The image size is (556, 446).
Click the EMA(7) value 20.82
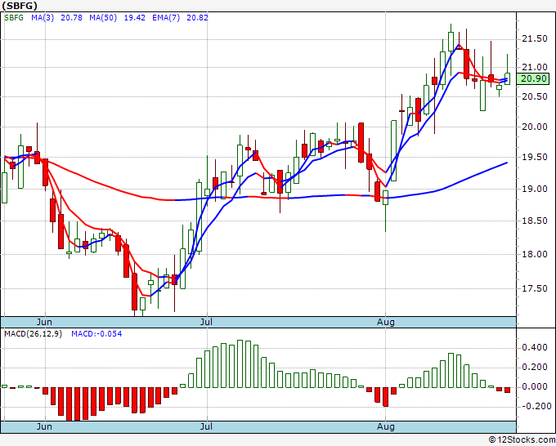197,18
